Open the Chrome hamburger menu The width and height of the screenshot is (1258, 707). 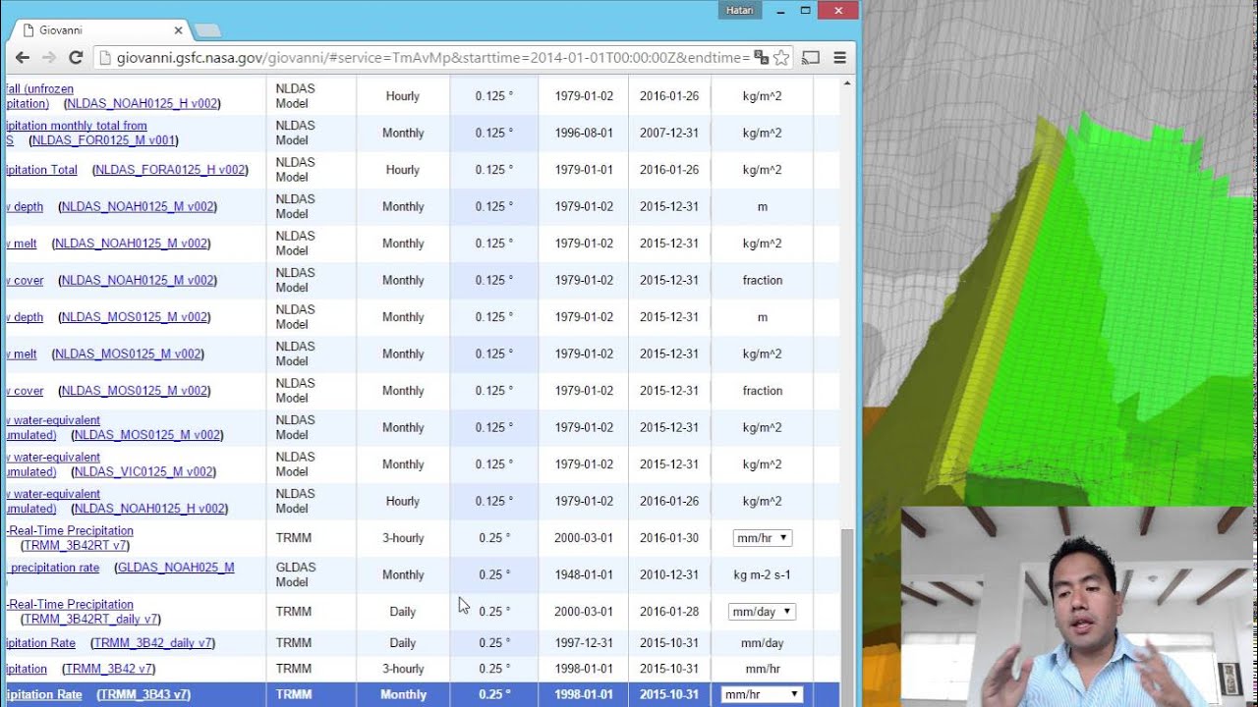[x=840, y=58]
